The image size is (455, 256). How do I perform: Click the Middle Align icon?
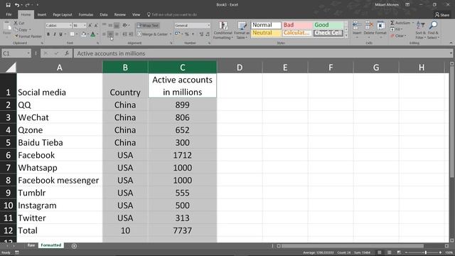(x=110, y=26)
